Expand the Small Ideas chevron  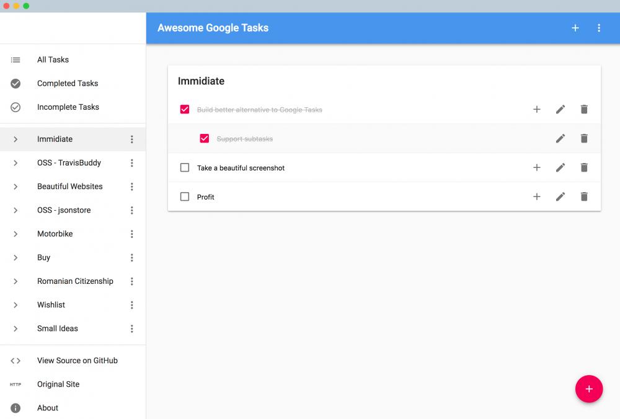coord(15,329)
